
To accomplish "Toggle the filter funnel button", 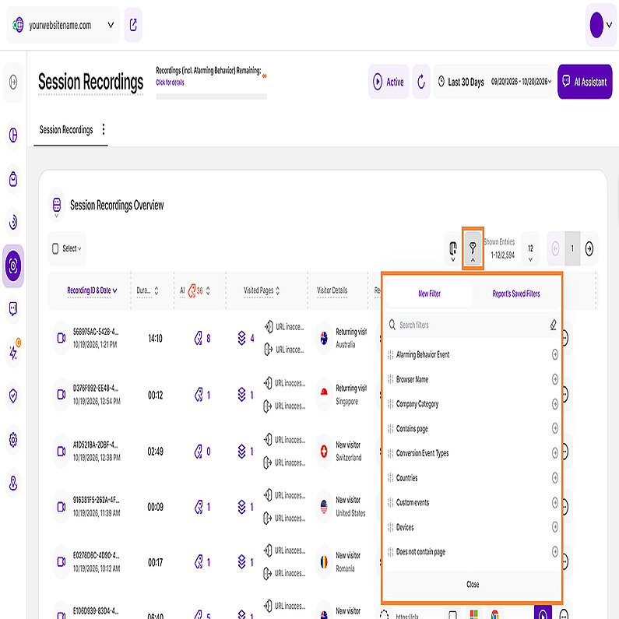I will click(473, 248).
